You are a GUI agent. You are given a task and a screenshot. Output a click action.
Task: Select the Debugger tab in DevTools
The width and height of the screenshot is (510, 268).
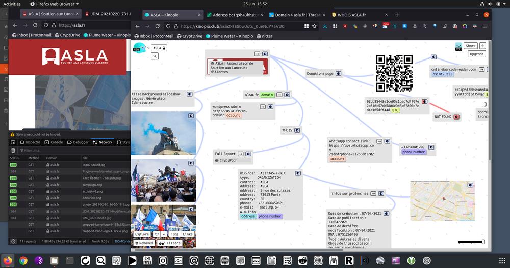click(x=78, y=142)
